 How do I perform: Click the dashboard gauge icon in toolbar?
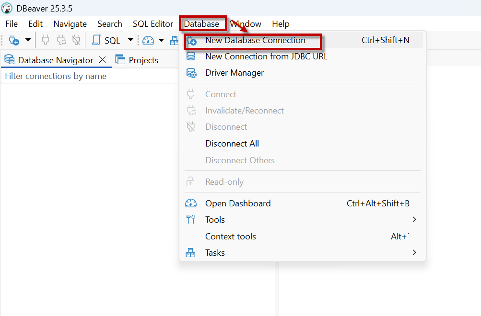click(x=148, y=41)
